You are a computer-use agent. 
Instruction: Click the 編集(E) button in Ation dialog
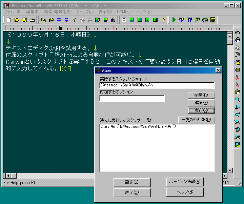[201, 103]
